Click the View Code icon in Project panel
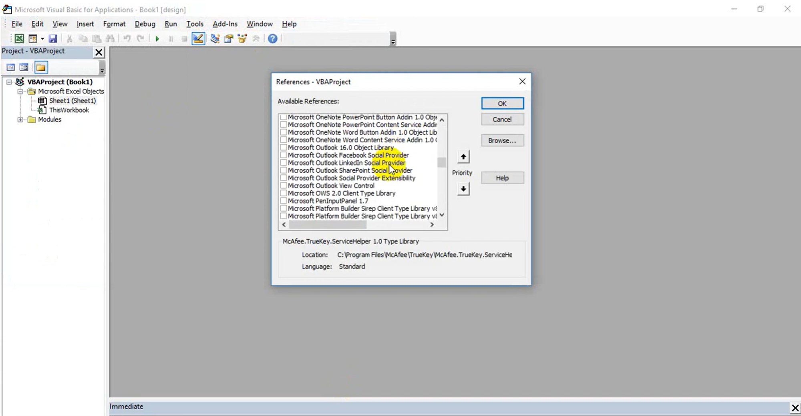 (x=11, y=67)
